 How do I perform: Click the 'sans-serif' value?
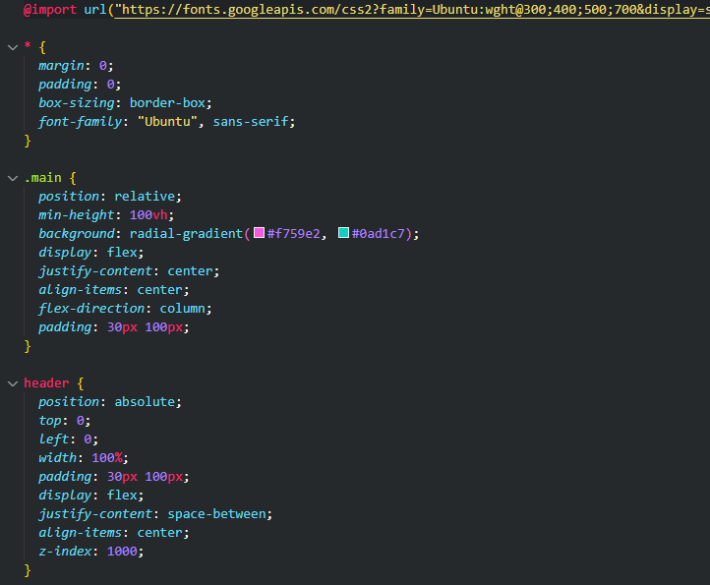251,121
